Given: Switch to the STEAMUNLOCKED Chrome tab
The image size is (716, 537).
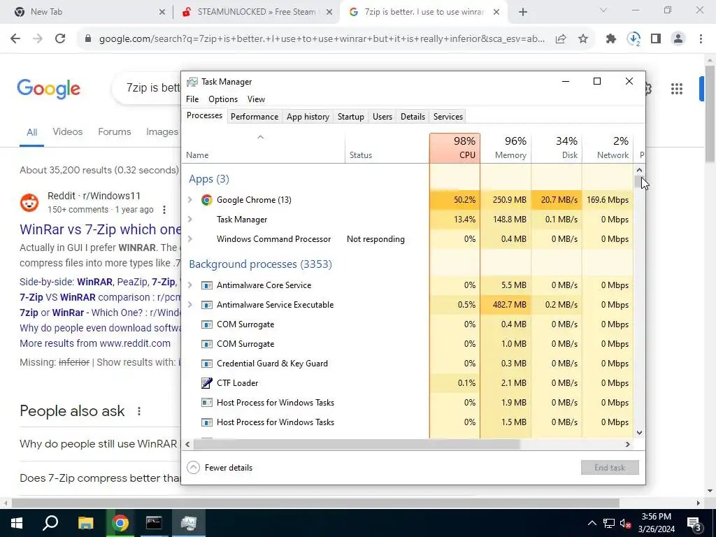Looking at the screenshot, I should click(256, 13).
